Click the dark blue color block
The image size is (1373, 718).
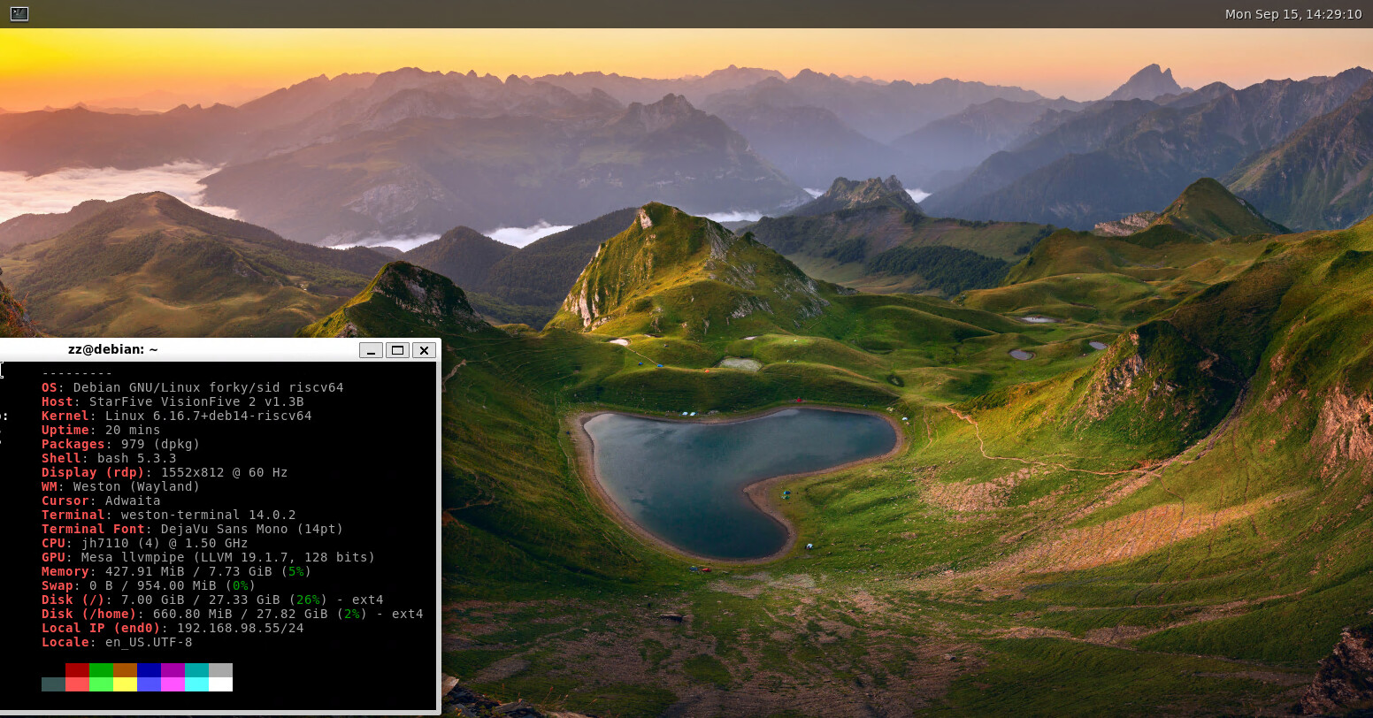[149, 670]
